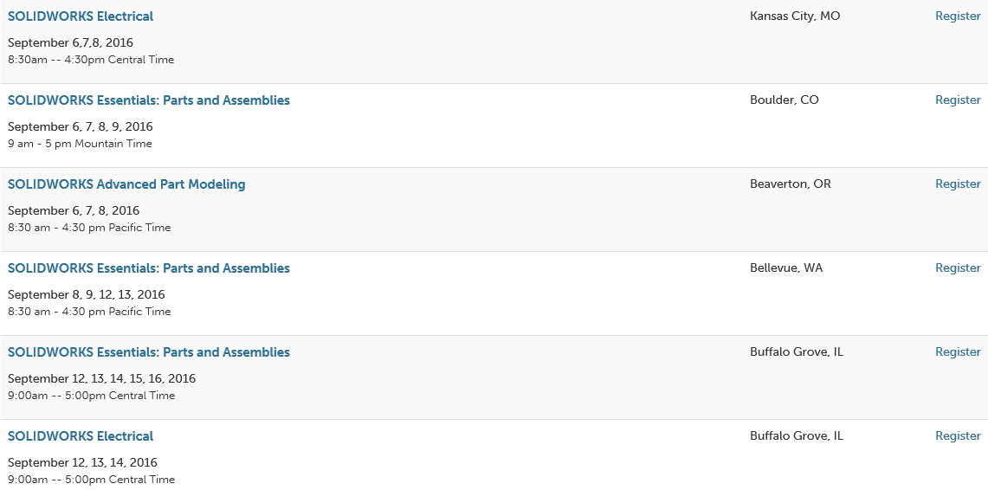The height and width of the screenshot is (490, 988).
Task: Register for the Bellevue, WA class
Action: pyautogui.click(x=958, y=268)
